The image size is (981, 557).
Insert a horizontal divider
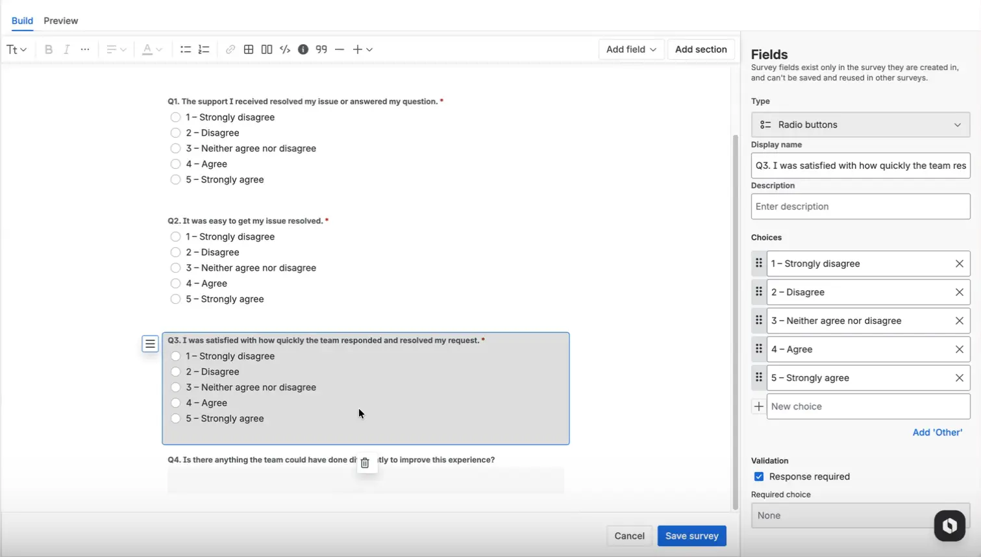pyautogui.click(x=340, y=49)
